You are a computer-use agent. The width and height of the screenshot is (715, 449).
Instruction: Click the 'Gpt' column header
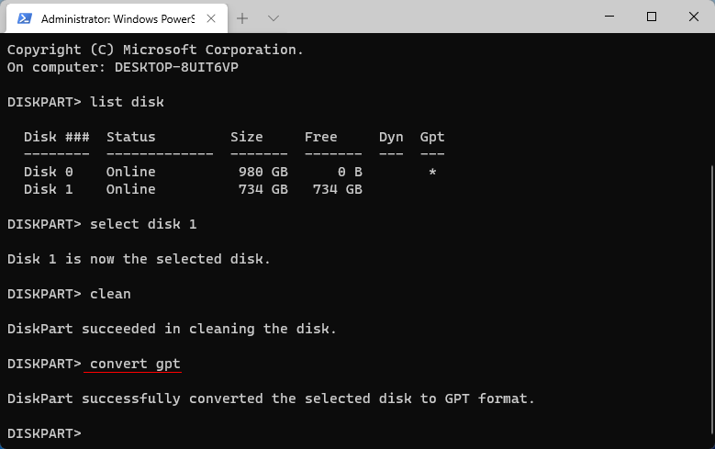coord(432,137)
